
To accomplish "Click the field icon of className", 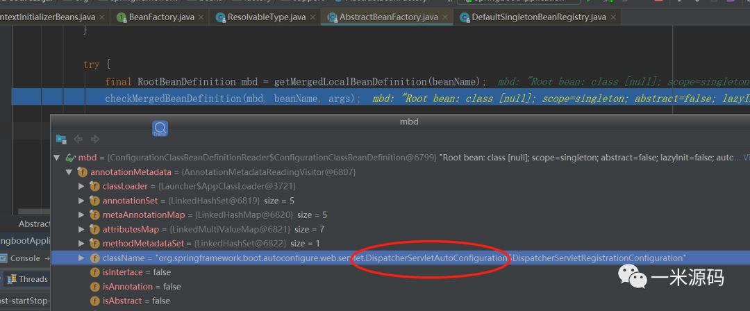I will tap(94, 258).
